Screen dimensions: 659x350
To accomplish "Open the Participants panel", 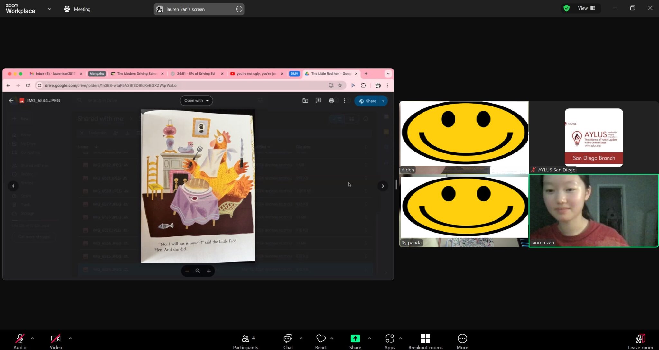I will point(246,341).
